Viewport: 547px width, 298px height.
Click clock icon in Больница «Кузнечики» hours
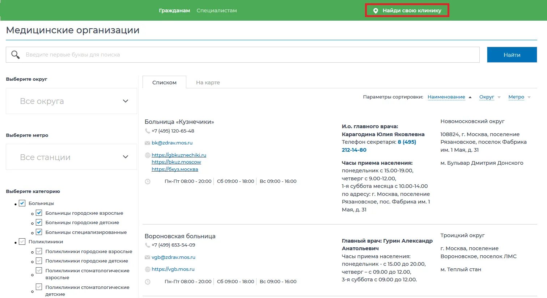pos(148,181)
